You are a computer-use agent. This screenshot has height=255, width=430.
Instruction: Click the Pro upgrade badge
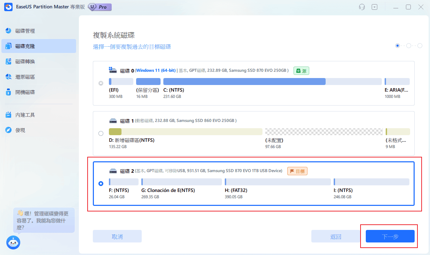pyautogui.click(x=100, y=7)
